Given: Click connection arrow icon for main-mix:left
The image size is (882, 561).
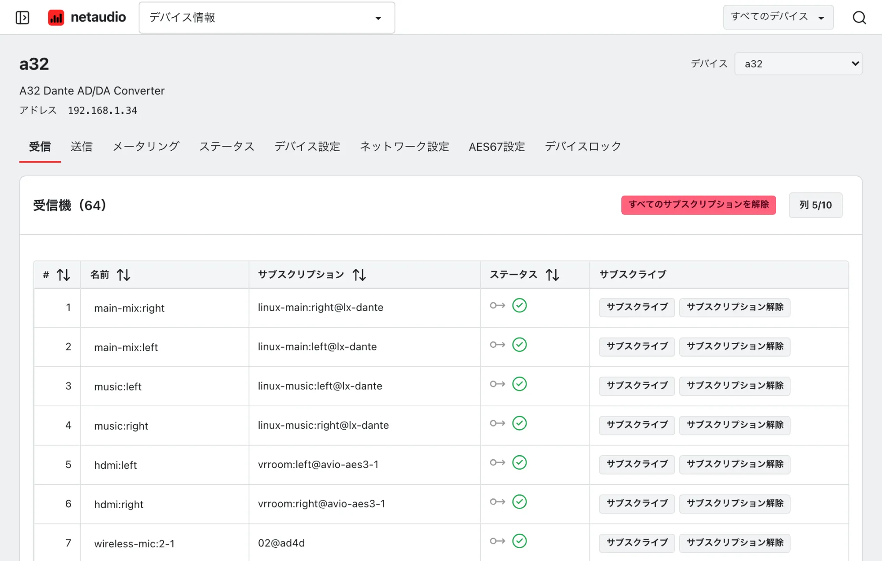Looking at the screenshot, I should coord(497,345).
